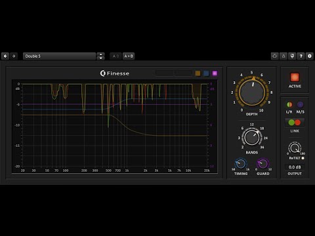
Task: Click the first dark box left of the swatches
Action: coord(165,73)
